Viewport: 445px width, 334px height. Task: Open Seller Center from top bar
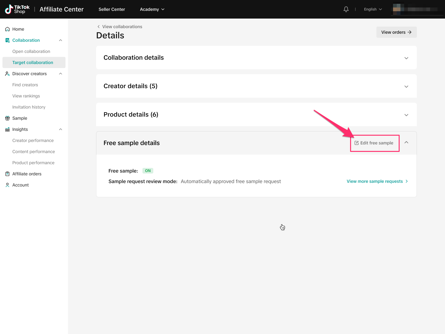point(112,9)
